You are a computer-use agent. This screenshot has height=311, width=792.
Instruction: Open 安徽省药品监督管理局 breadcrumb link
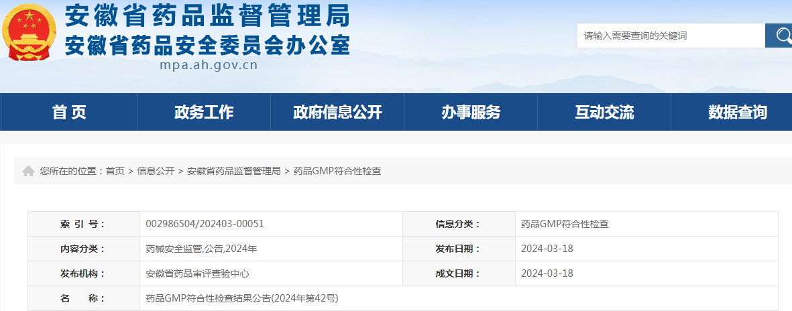(x=233, y=171)
